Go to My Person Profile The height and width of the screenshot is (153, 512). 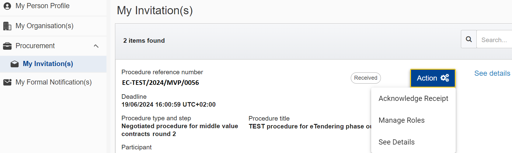click(x=42, y=6)
